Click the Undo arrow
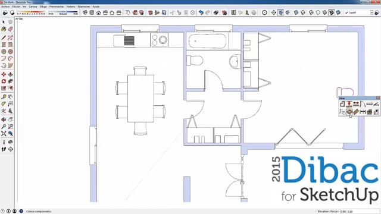 201,12
